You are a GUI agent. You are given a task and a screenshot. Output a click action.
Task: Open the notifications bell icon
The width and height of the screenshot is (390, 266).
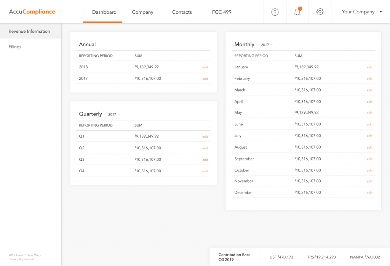[x=297, y=12]
